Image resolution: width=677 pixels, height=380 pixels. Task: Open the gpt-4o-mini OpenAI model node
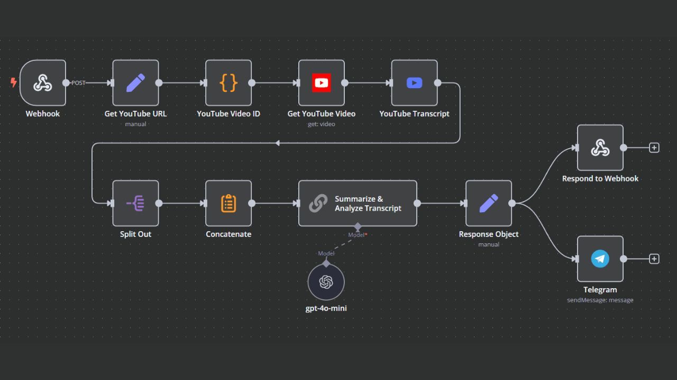click(326, 282)
